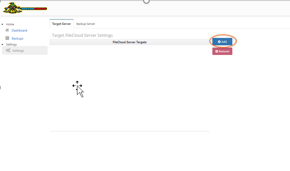
Task: Click the house icon beside Dashboard
Action: [x=7, y=30]
